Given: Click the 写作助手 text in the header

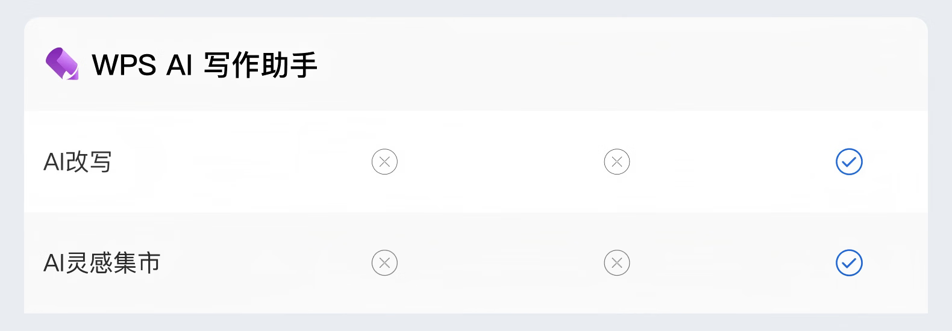Looking at the screenshot, I should (x=260, y=64).
